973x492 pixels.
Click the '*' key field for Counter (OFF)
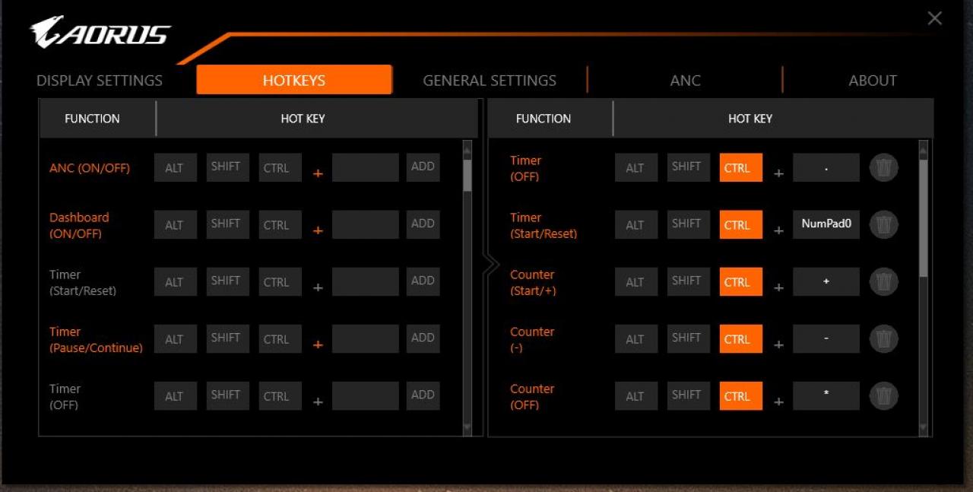pos(826,396)
